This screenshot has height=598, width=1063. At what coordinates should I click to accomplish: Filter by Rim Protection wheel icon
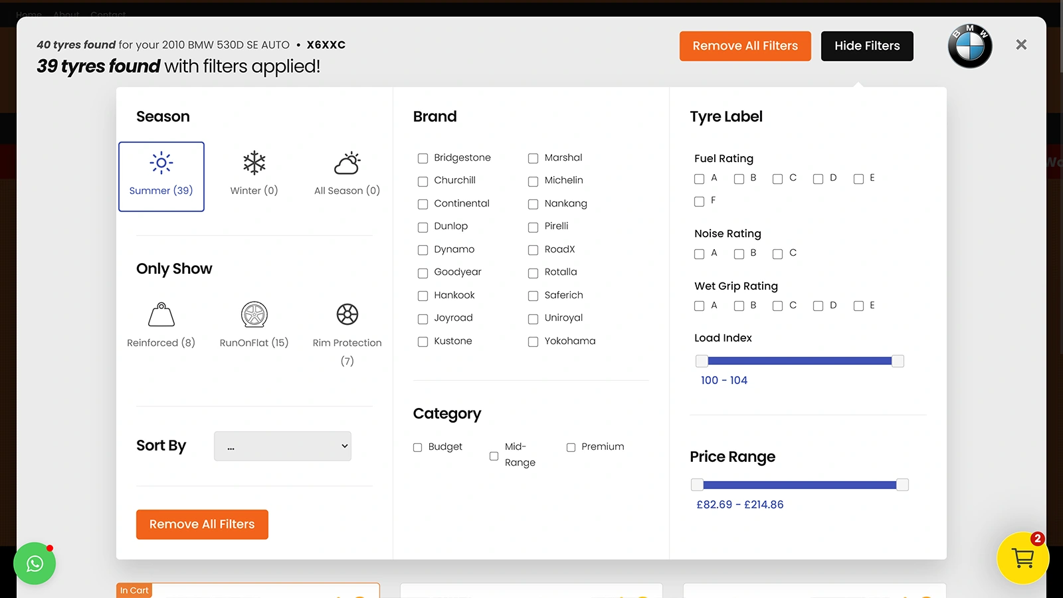coord(347,315)
